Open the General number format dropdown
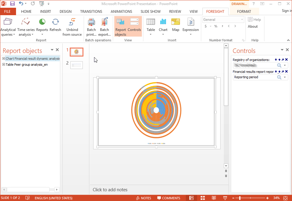This screenshot has width=292, height=201. [242, 20]
